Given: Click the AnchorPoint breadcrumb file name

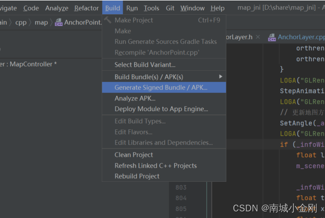Looking at the screenshot, I should coord(83,22).
